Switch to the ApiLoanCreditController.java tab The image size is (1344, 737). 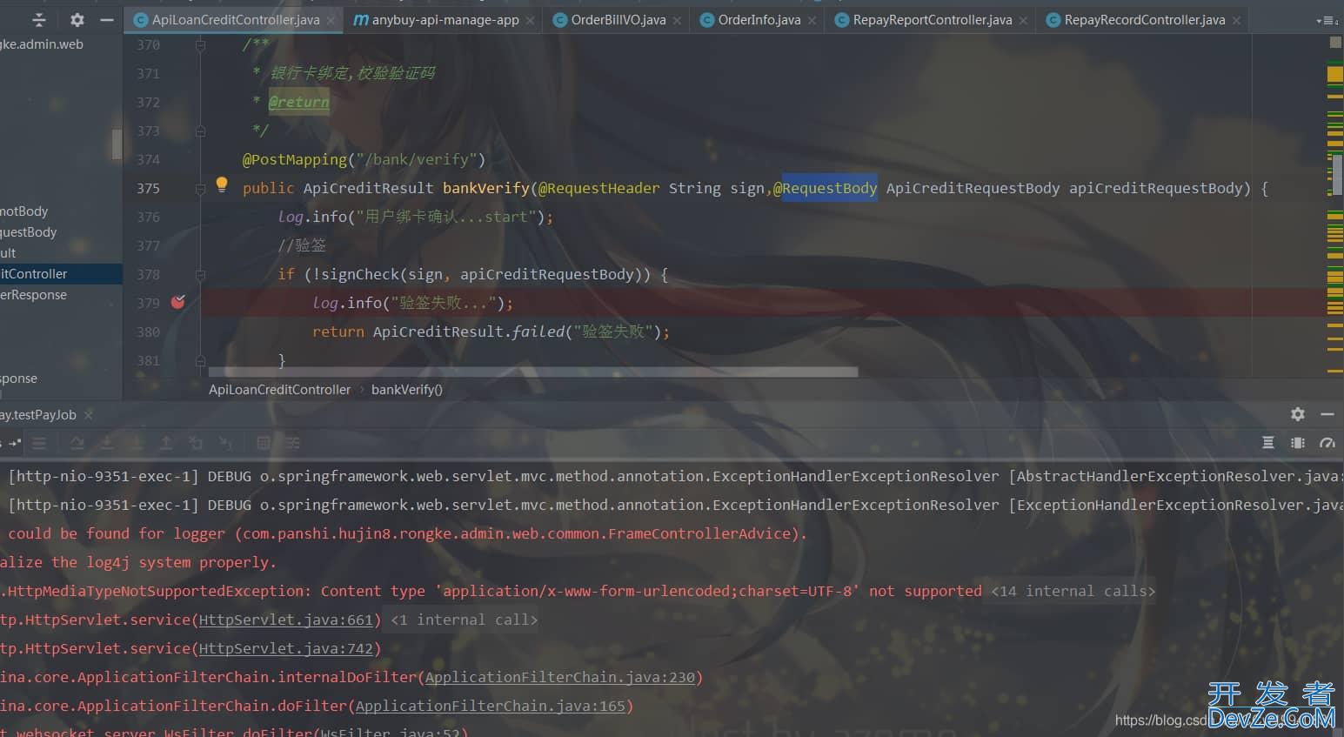coord(235,20)
